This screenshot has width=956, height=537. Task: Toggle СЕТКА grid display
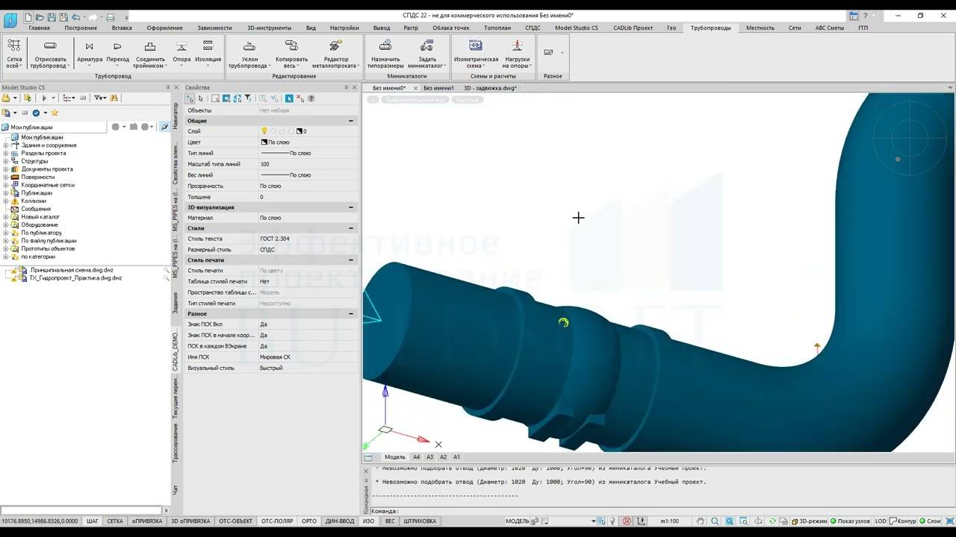point(115,521)
